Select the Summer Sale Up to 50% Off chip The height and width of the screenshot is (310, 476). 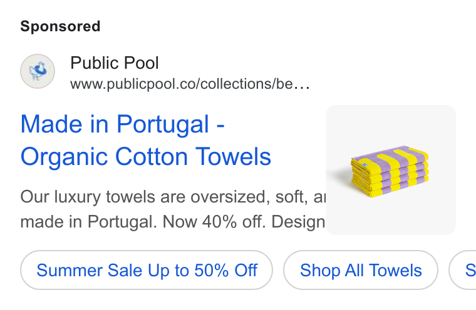[147, 270]
